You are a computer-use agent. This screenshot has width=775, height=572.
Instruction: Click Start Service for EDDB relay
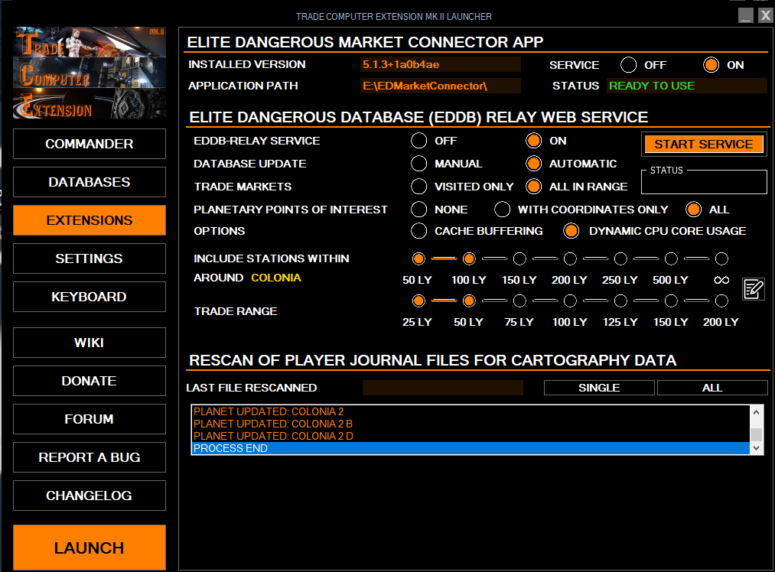tap(704, 145)
